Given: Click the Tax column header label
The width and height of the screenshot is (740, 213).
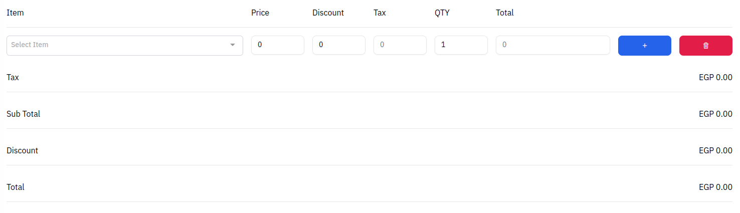Looking at the screenshot, I should pos(380,13).
